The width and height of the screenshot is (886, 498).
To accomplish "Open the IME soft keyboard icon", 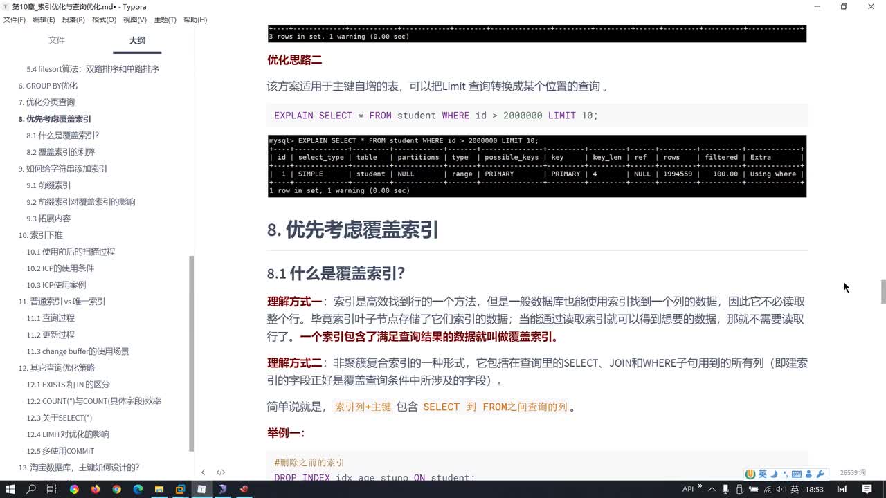I will point(797,474).
